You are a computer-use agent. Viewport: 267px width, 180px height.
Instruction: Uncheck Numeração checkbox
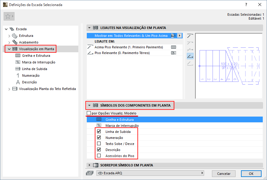point(99,137)
